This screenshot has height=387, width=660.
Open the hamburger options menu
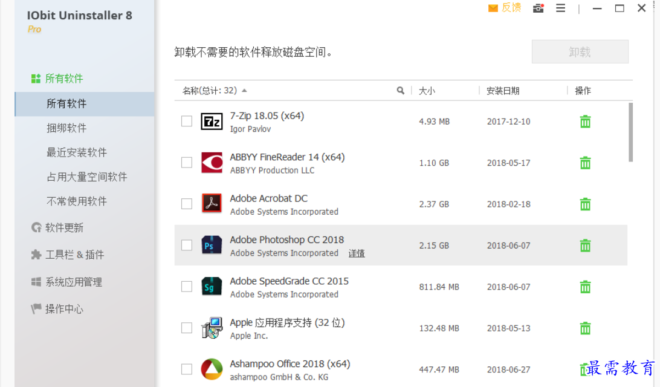tap(561, 8)
